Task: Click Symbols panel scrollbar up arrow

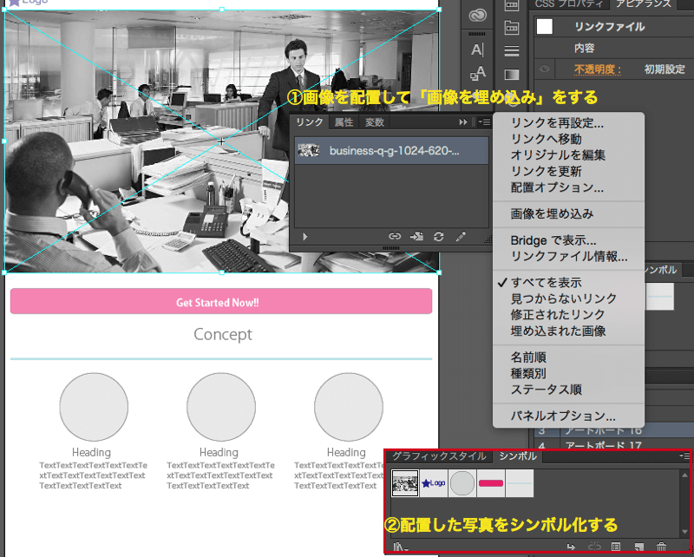Action: pos(684,475)
